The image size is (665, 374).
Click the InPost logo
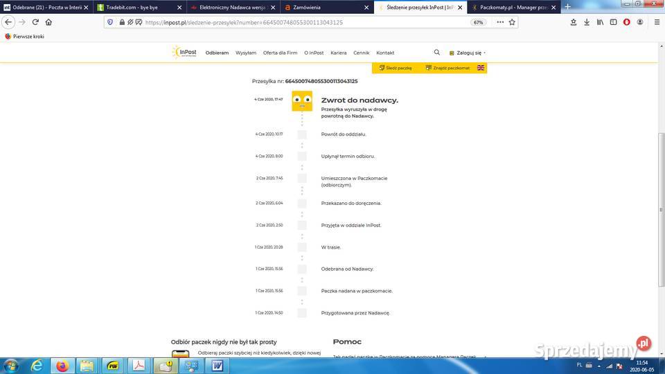pos(184,52)
